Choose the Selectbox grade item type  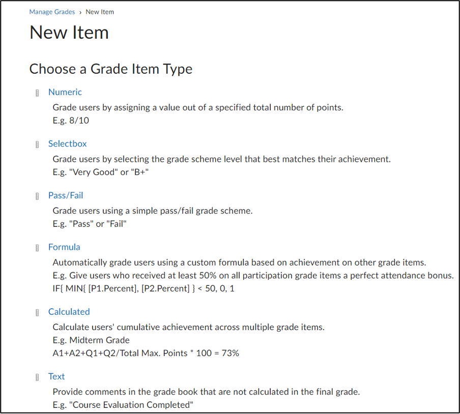pos(68,143)
